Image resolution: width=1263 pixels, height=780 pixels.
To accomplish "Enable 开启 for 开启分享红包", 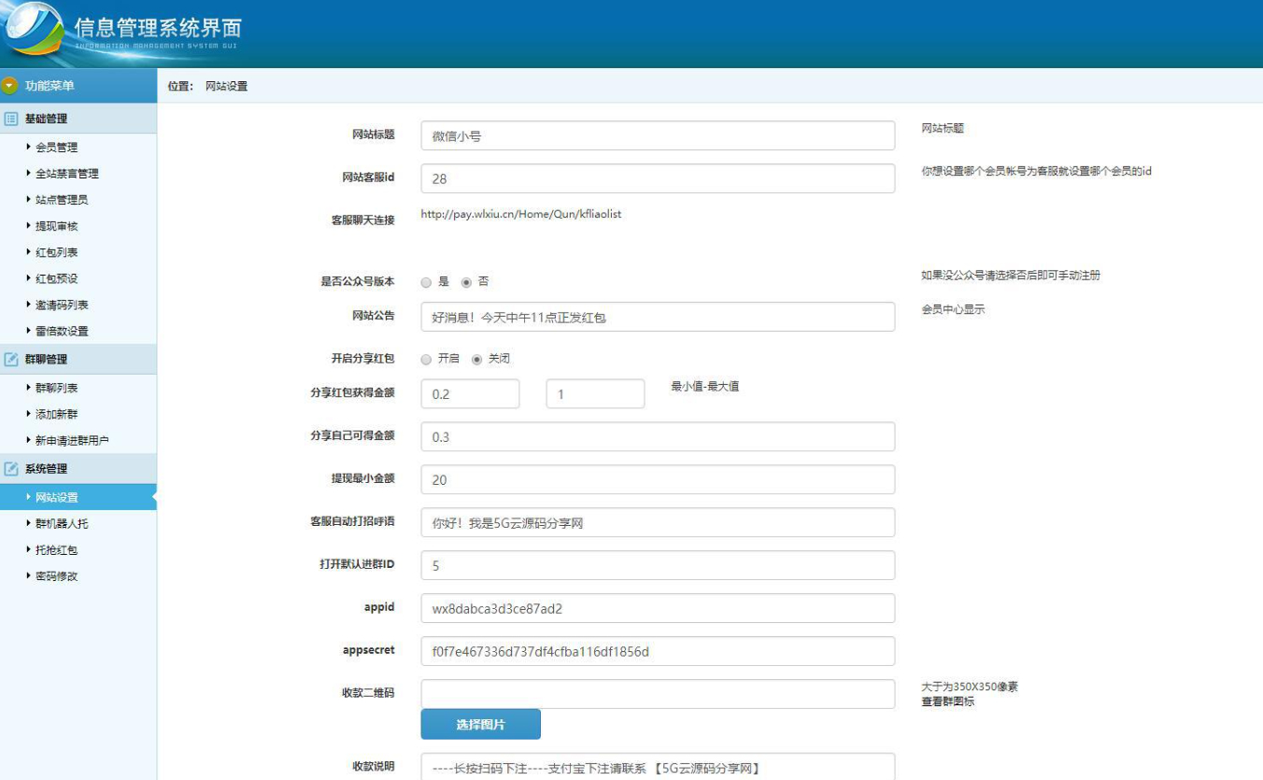I will [426, 360].
